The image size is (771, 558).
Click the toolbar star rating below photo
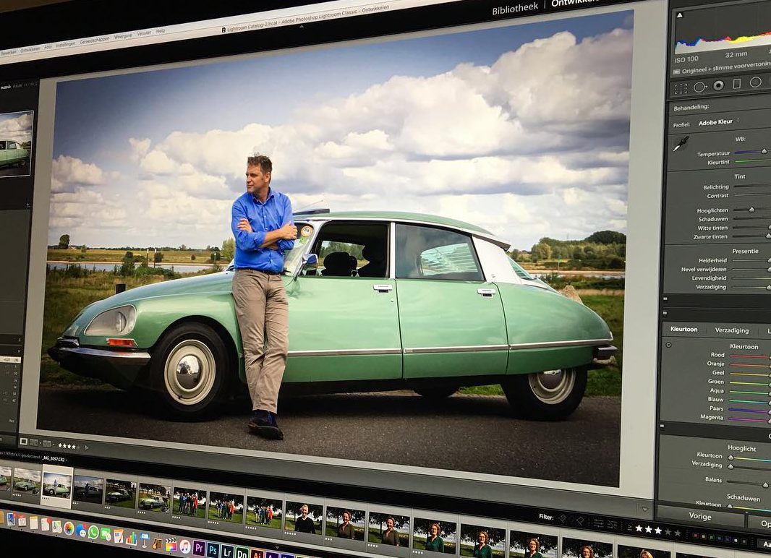coord(69,446)
